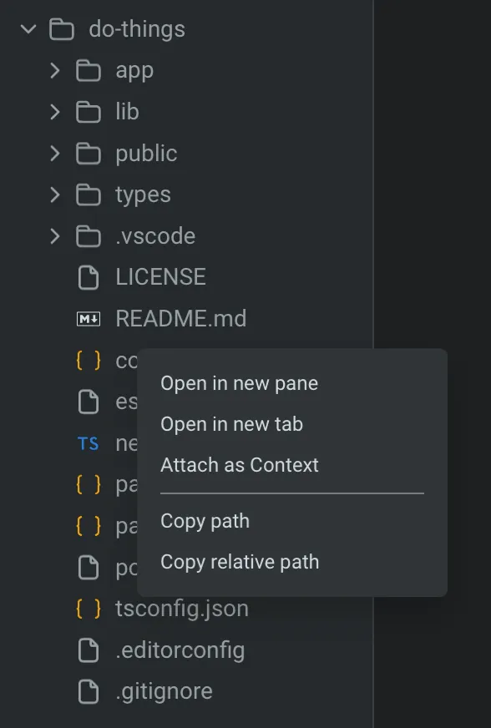
Task: Collapse the do-things root folder
Action: coord(28,28)
